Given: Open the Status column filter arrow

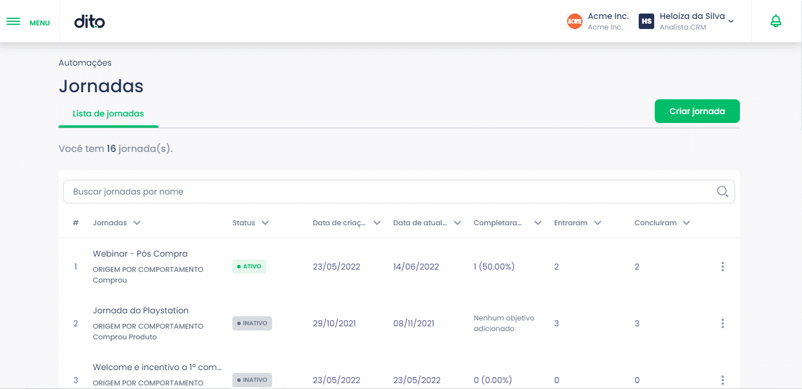Looking at the screenshot, I should click(265, 223).
